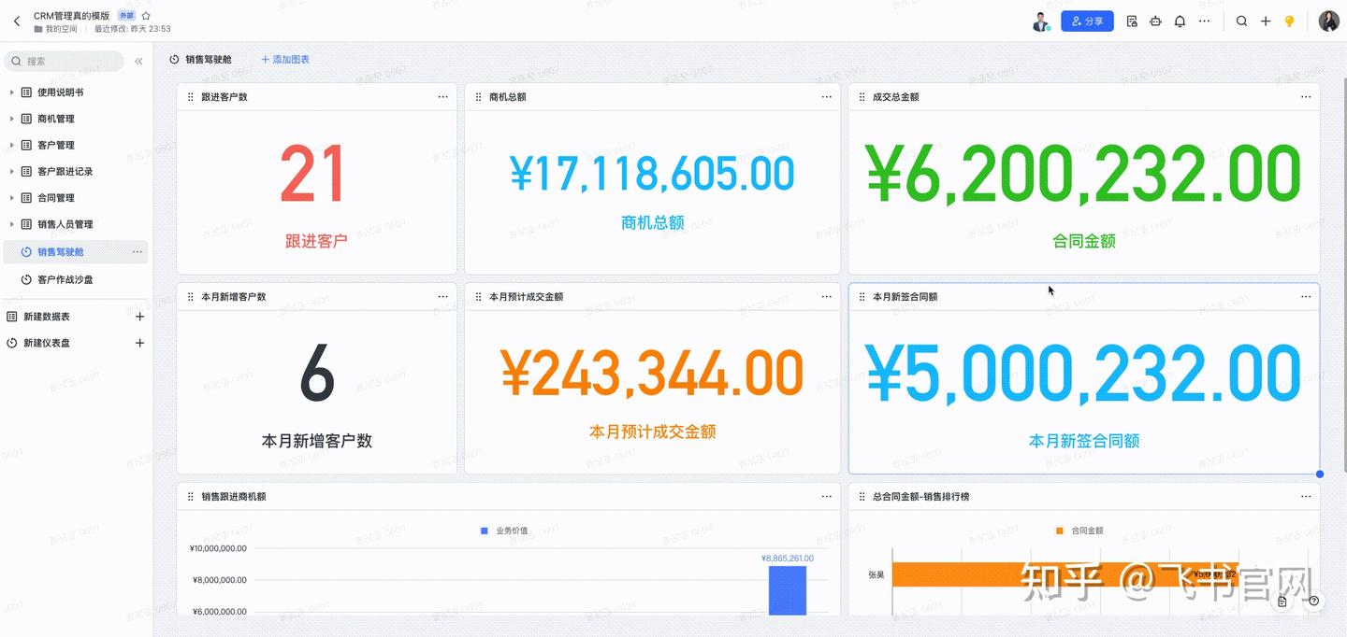This screenshot has width=1347, height=637.
Task: Click the robot automation icon in top bar
Action: tap(1154, 20)
